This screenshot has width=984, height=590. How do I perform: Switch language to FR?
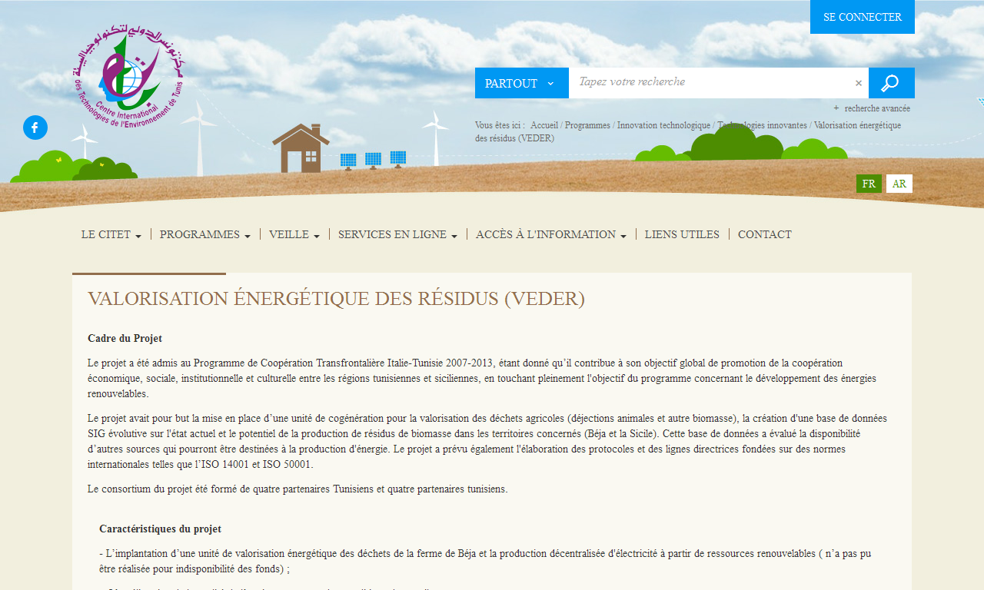869,184
